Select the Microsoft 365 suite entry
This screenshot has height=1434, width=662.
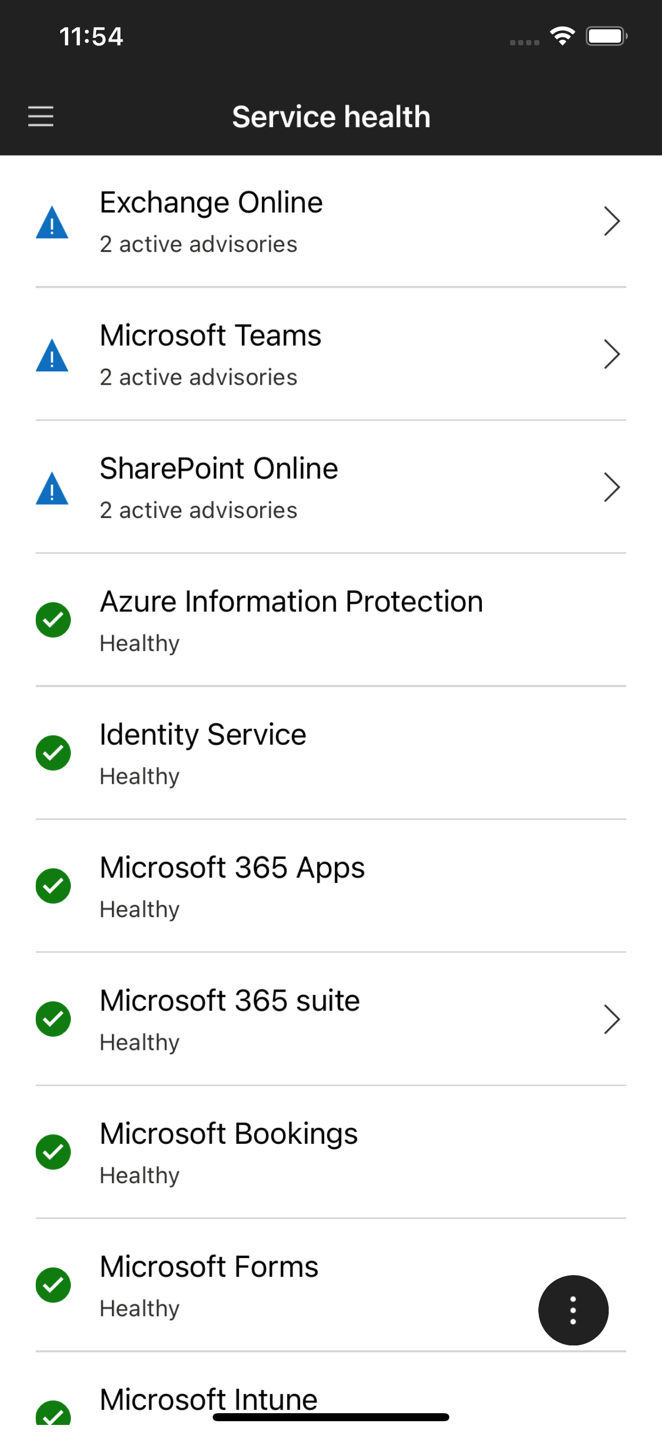click(331, 1019)
